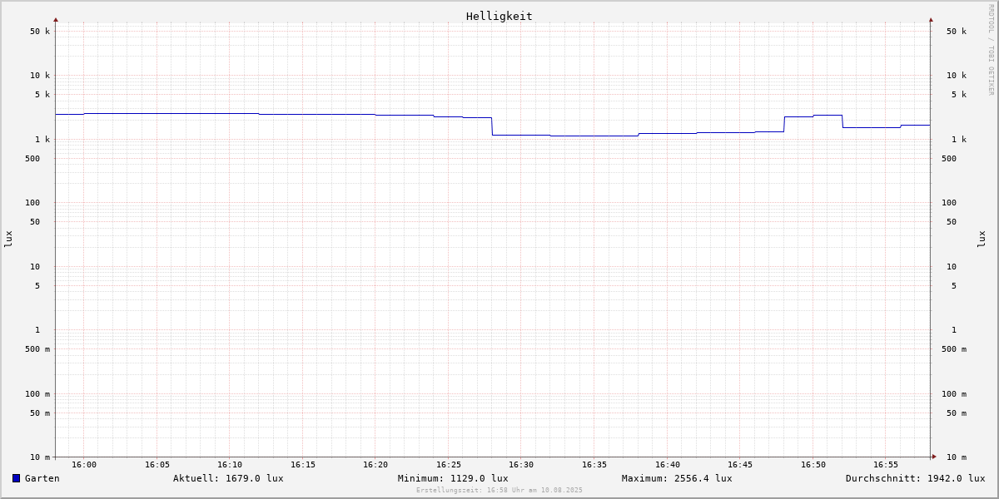Select the Durchschnitt: 1942.0 lux value

pos(916,478)
